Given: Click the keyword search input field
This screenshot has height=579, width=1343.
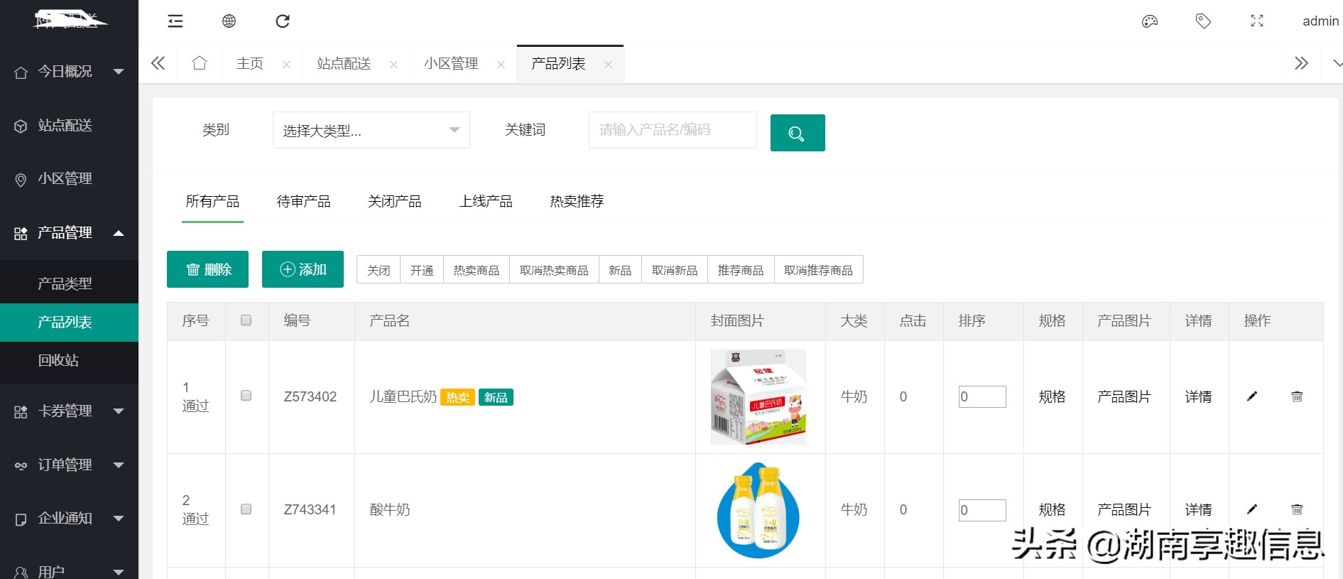Looking at the screenshot, I should (x=672, y=130).
